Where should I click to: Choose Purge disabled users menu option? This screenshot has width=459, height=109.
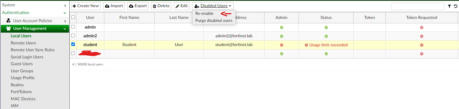tap(214, 21)
